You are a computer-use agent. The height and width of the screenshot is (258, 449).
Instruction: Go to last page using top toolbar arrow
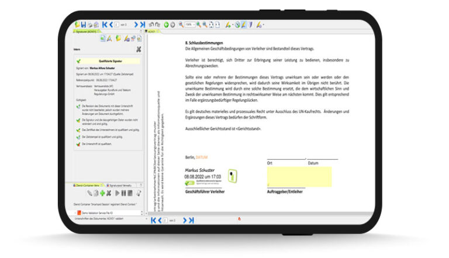142,25
